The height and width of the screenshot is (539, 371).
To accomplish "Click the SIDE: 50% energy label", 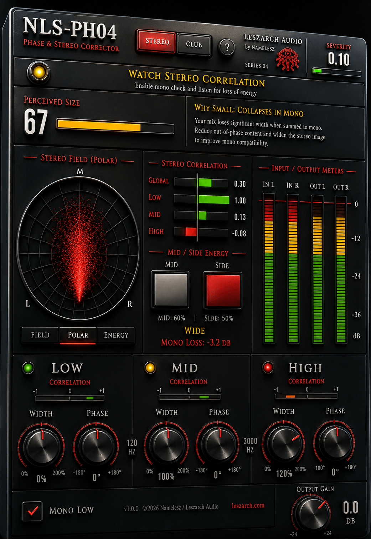I will click(218, 318).
